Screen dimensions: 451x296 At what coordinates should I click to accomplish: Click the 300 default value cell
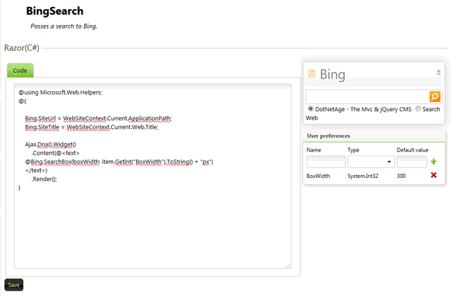tap(401, 176)
